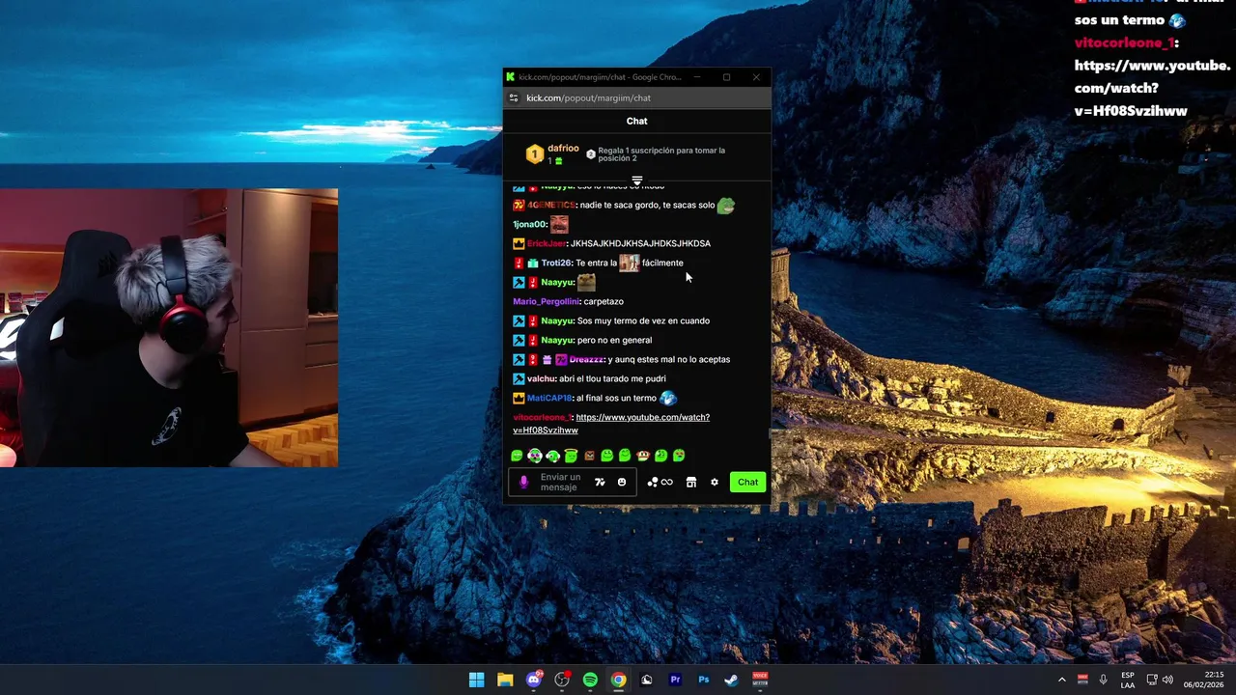Click the gold rank 1 badge

(x=534, y=154)
